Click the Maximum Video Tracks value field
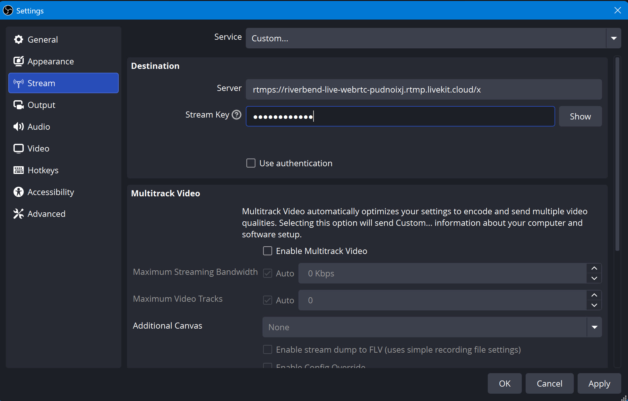 click(x=443, y=300)
